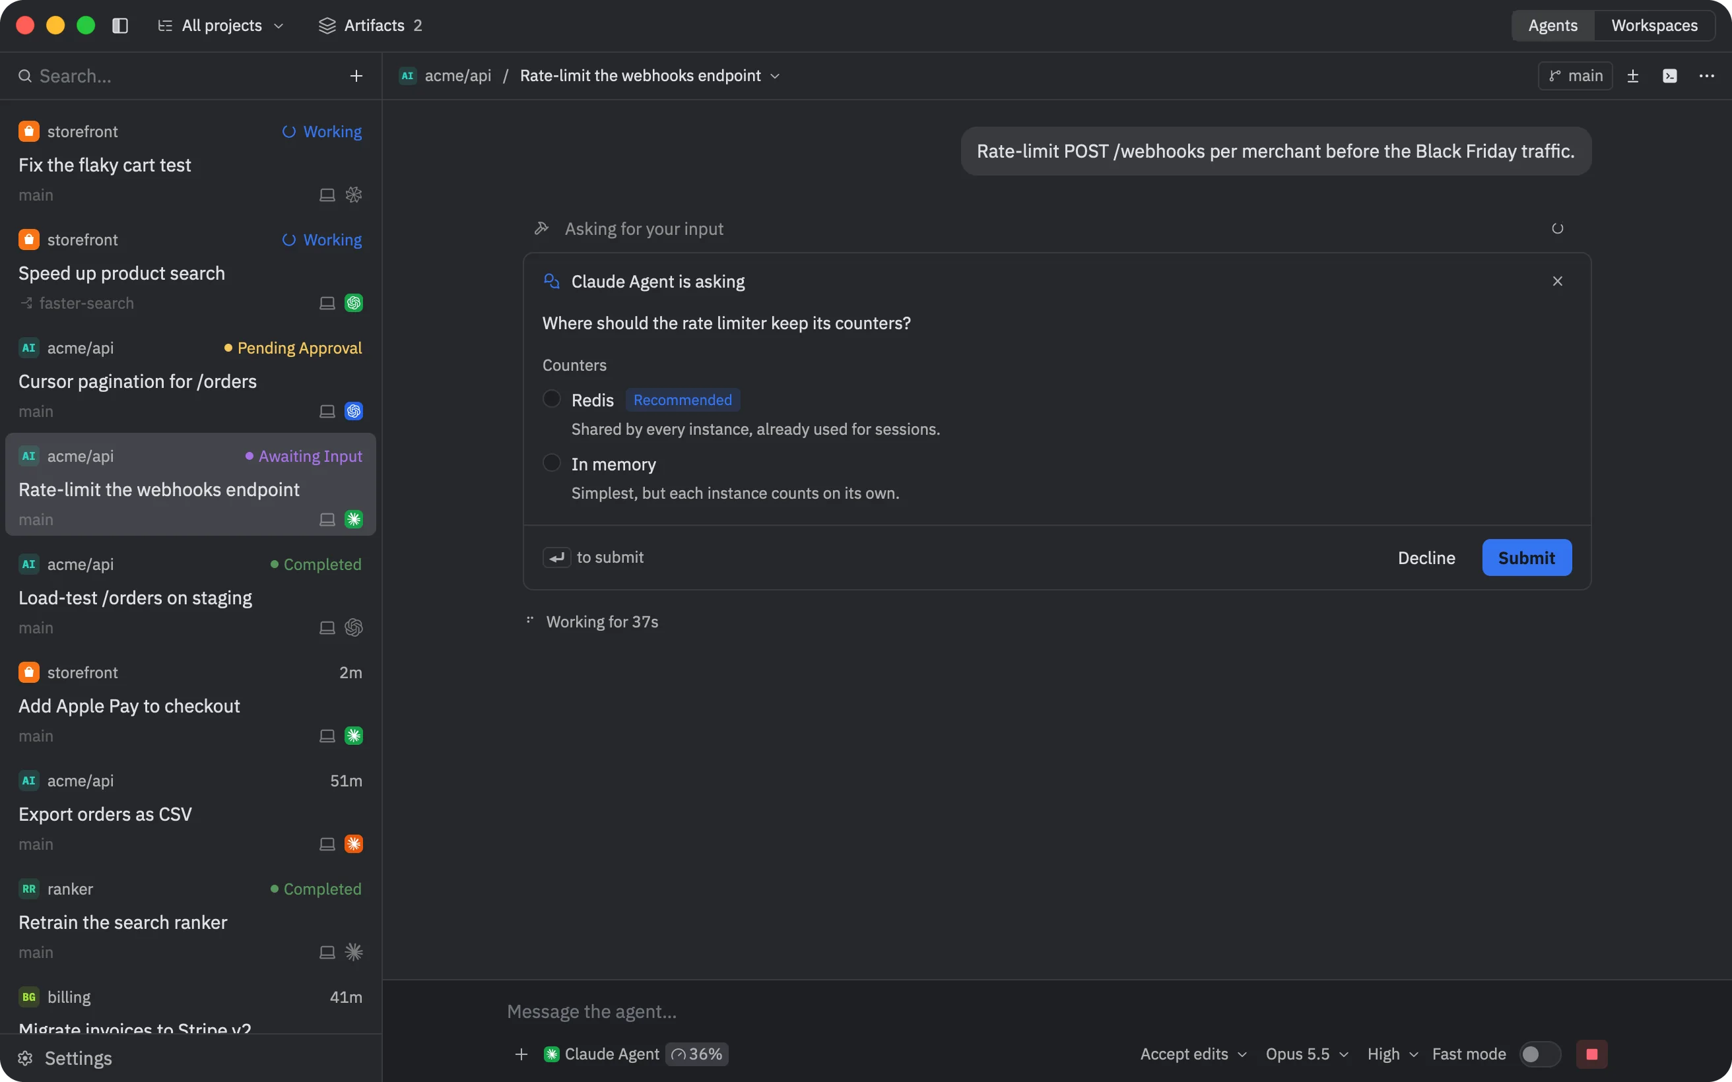
Task: Open the terminal panel icon in header
Action: point(1670,76)
